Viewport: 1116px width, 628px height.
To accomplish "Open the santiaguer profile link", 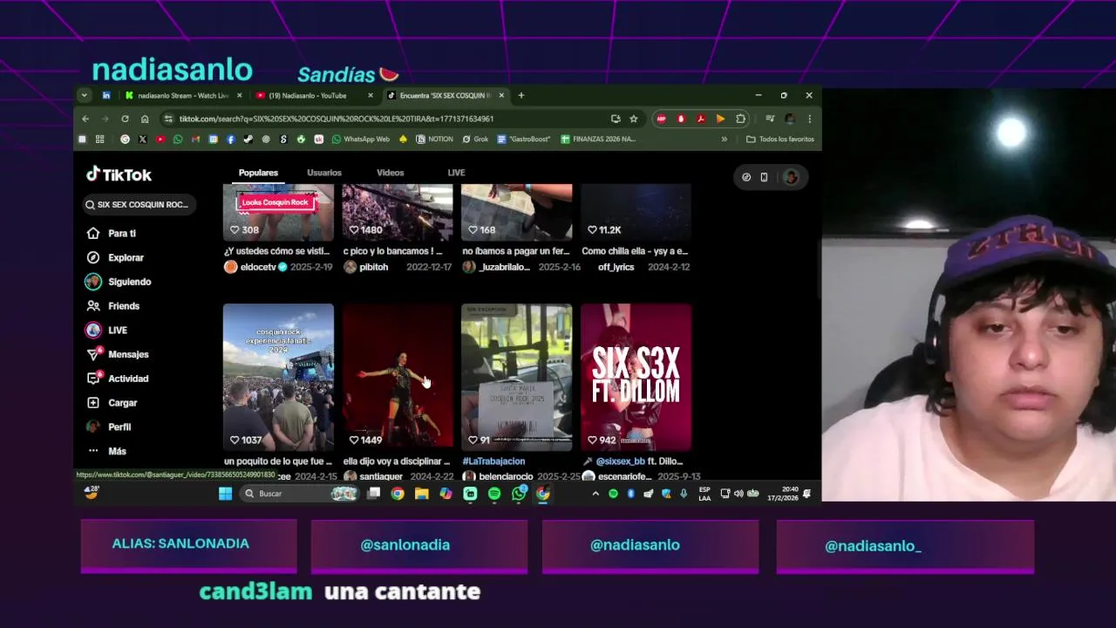I will click(381, 476).
